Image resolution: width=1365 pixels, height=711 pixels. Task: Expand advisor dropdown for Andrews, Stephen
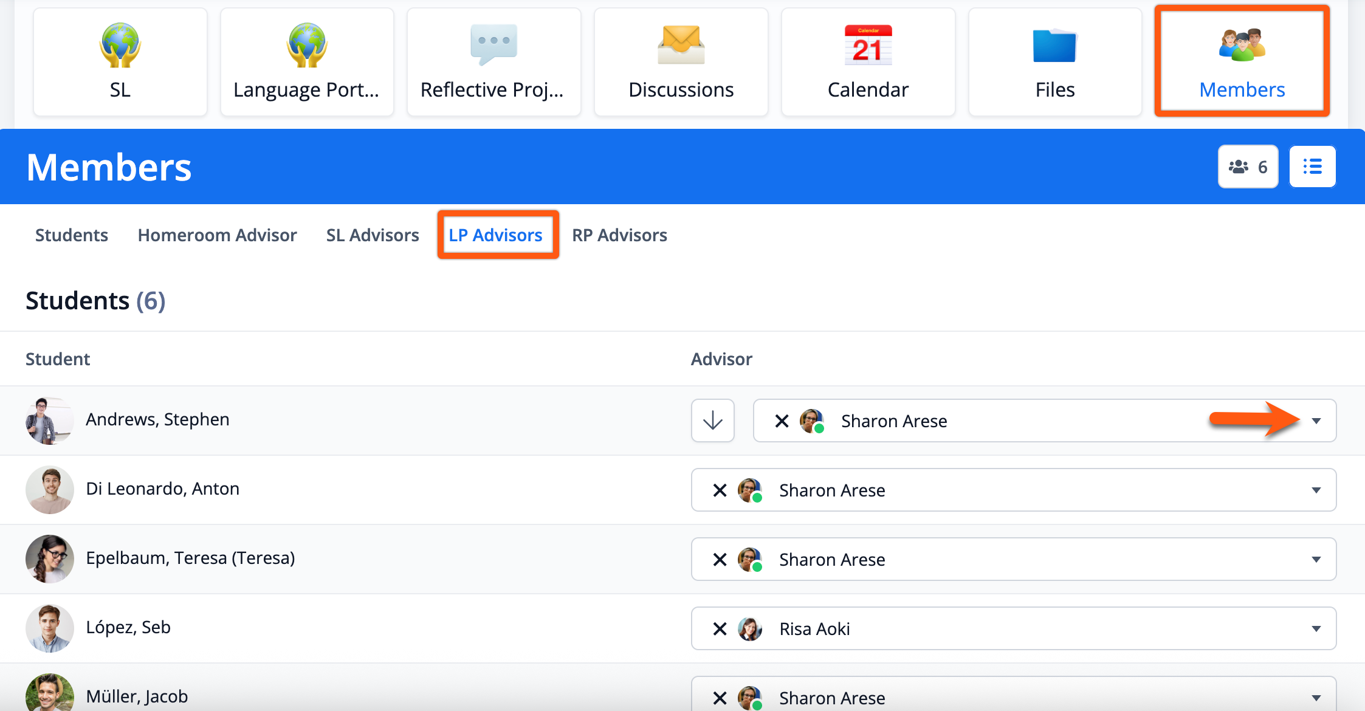(1316, 421)
